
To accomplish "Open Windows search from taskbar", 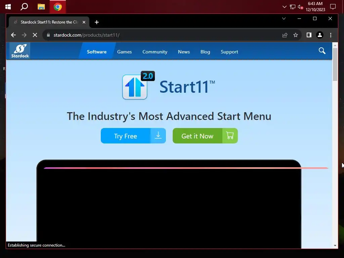I will (24, 7).
